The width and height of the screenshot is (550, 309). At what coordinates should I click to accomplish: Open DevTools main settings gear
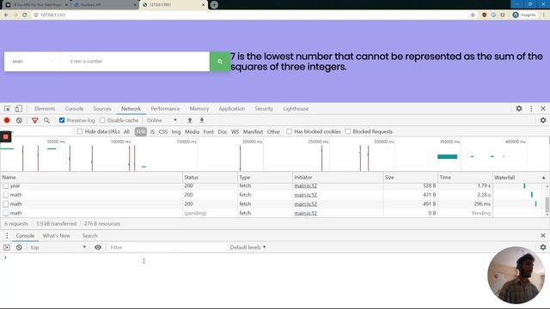(x=519, y=109)
